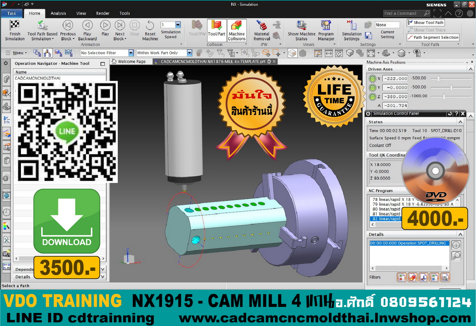Image resolution: width=476 pixels, height=326 pixels.
Task: Click the Finish Simulation checkered flag icon
Action: point(15,25)
